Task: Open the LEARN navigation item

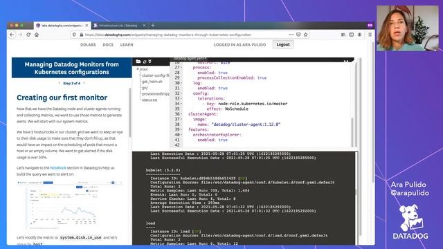Action: tap(127, 44)
